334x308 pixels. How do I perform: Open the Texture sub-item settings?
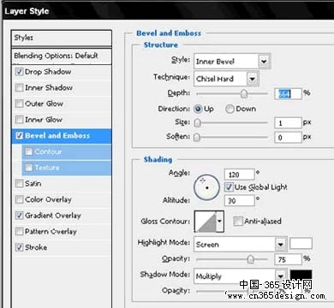pyautogui.click(x=67, y=168)
